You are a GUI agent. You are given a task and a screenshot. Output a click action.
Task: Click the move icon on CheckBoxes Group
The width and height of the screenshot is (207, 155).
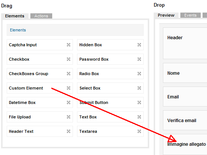(x=69, y=74)
